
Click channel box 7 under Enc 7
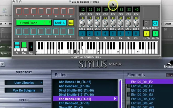(128, 34)
